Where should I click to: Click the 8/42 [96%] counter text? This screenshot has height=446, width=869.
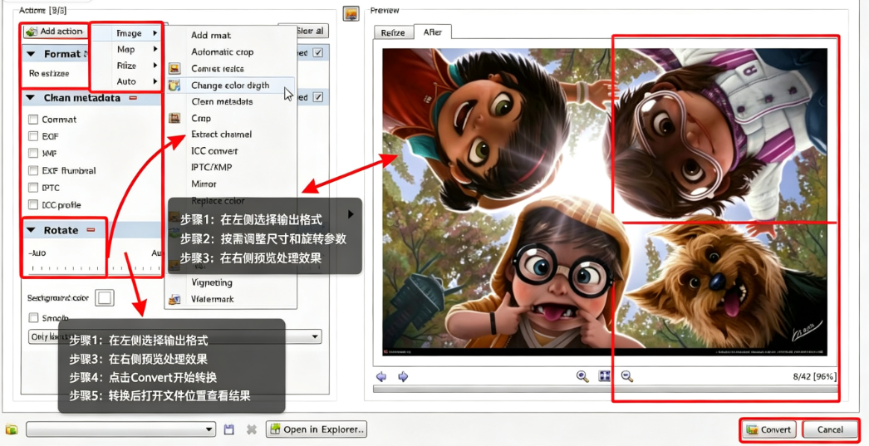point(815,377)
